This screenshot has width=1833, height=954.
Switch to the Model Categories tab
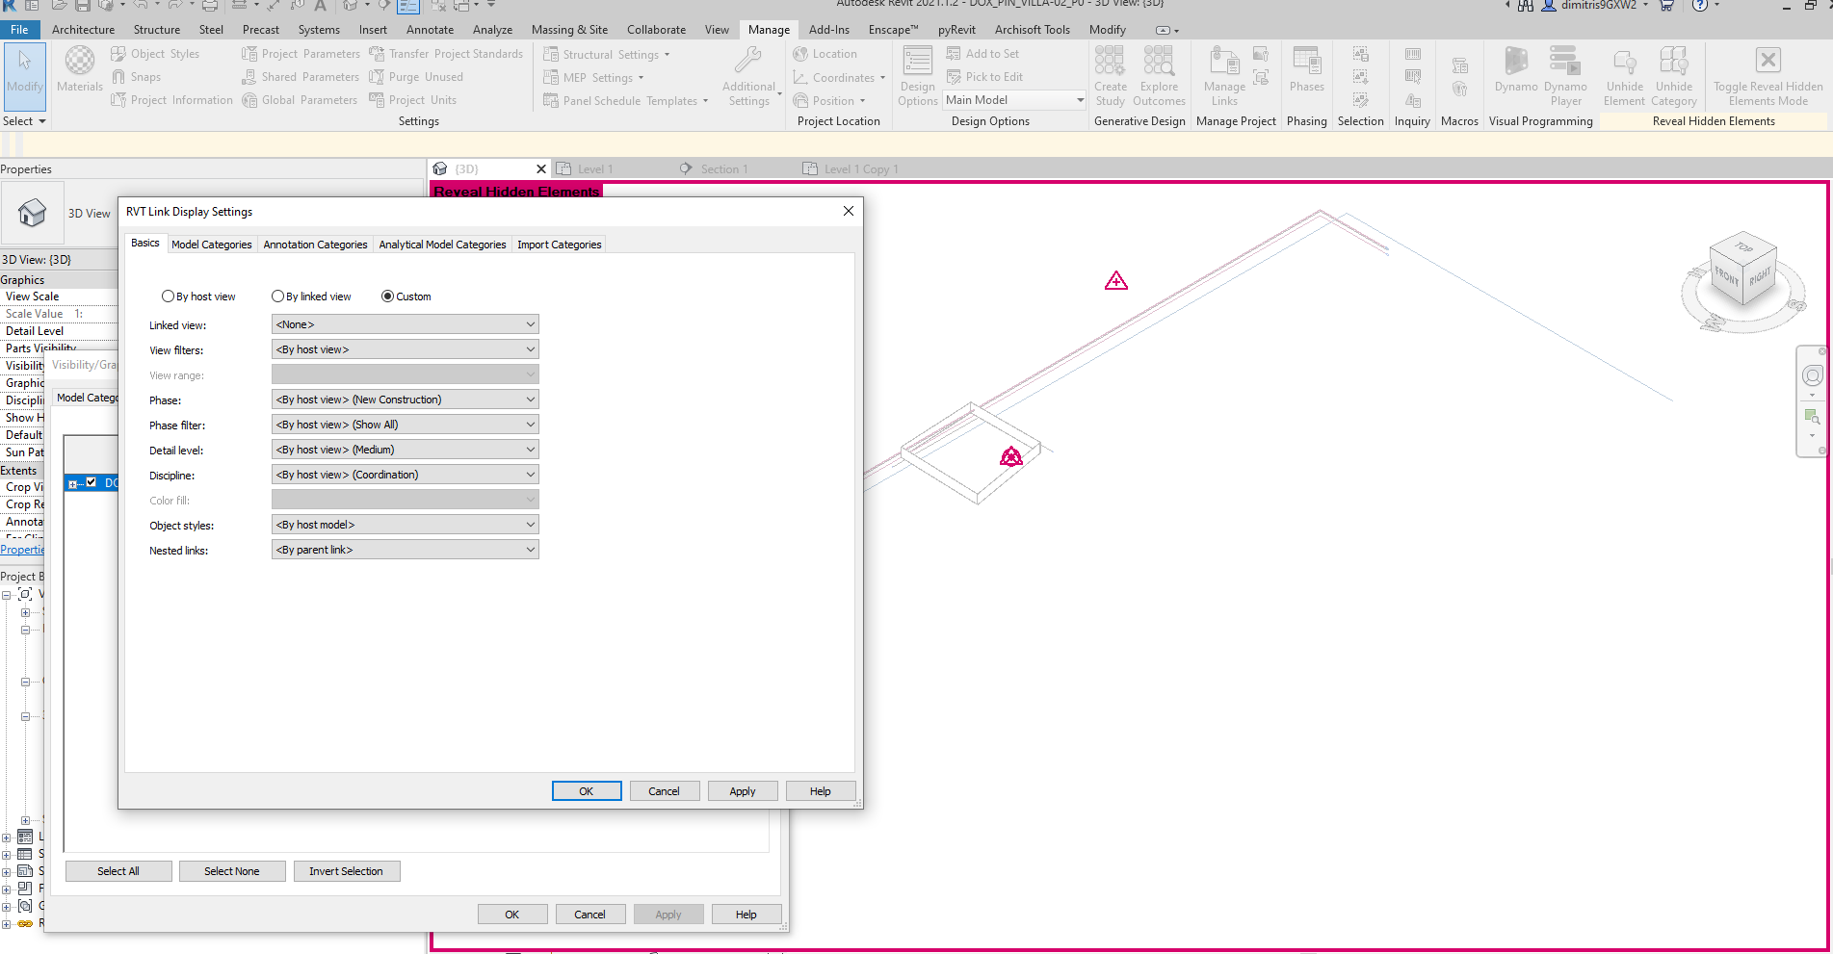(211, 244)
